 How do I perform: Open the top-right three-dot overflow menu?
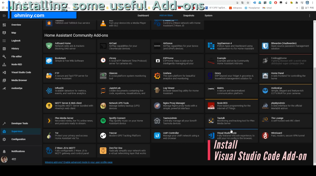click(310, 15)
